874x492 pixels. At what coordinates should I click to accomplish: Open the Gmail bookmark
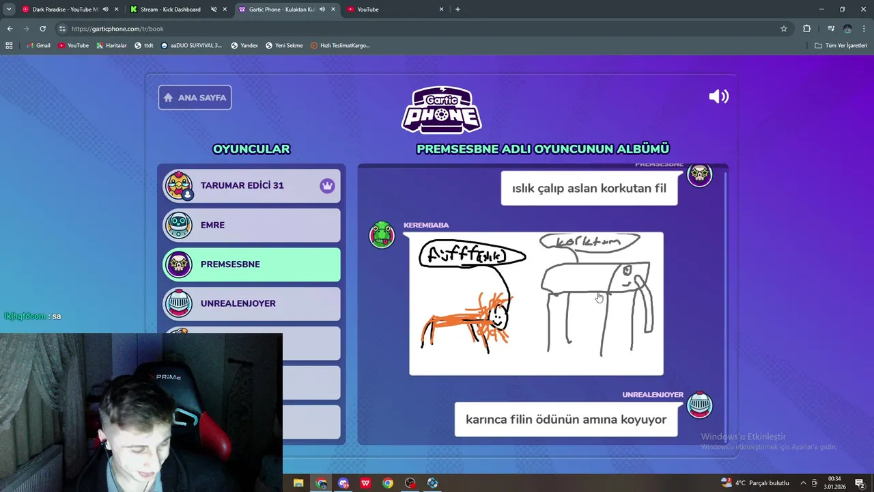click(38, 46)
